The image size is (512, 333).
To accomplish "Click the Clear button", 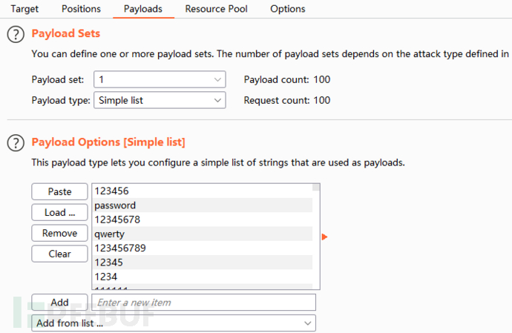I will (x=59, y=254).
